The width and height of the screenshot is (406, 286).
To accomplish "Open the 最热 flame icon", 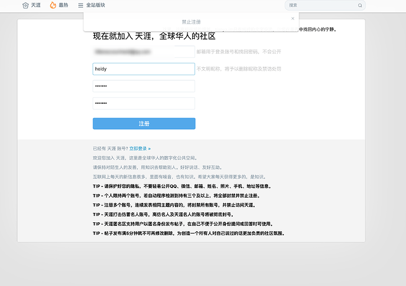I will click(53, 5).
